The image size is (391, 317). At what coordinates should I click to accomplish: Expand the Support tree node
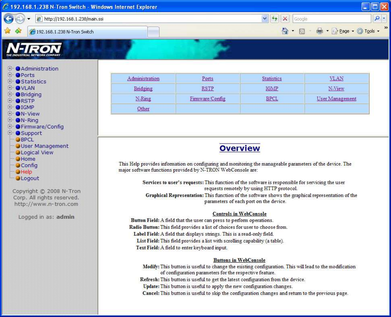10,133
